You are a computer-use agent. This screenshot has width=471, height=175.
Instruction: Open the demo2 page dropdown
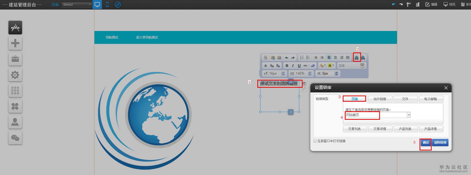coord(77,4)
